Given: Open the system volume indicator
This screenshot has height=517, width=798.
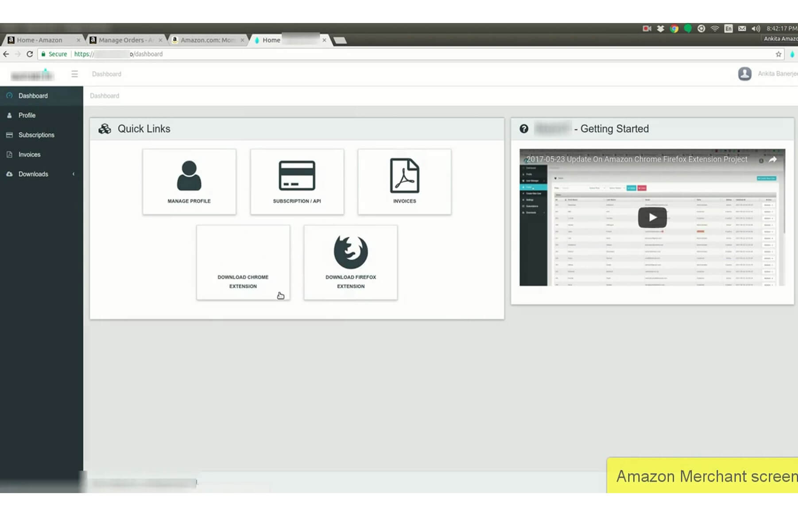Looking at the screenshot, I should click(x=755, y=28).
